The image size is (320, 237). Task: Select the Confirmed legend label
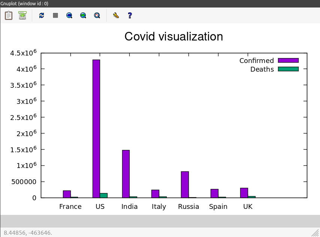pyautogui.click(x=256, y=60)
